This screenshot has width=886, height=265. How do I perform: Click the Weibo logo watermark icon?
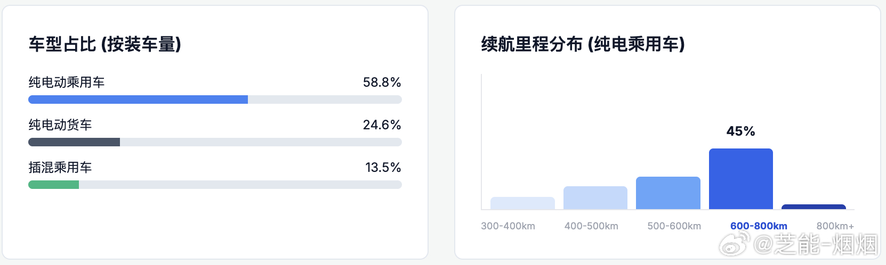click(x=735, y=244)
